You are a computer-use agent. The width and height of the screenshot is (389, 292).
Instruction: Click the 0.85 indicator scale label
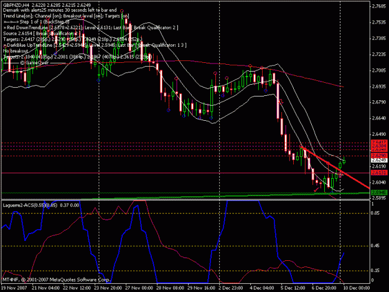pos(375,213)
